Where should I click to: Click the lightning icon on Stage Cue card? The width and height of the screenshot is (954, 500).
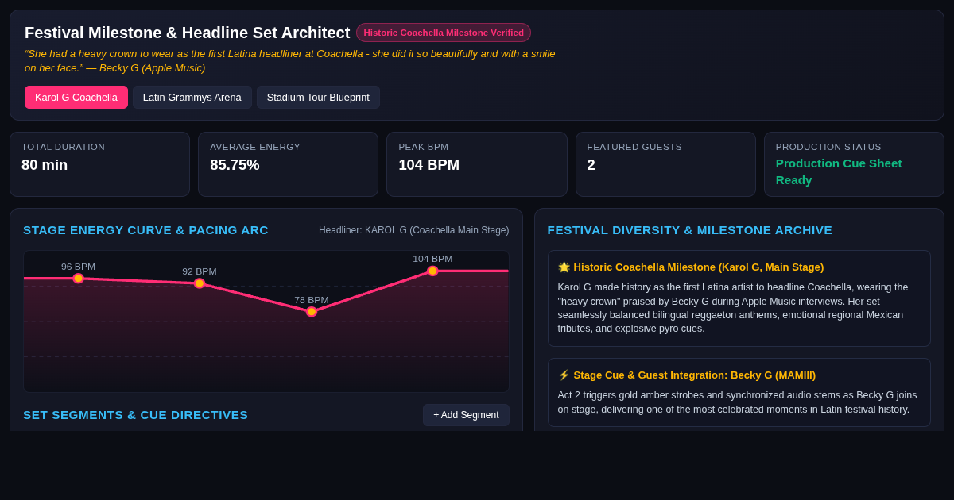coord(564,375)
